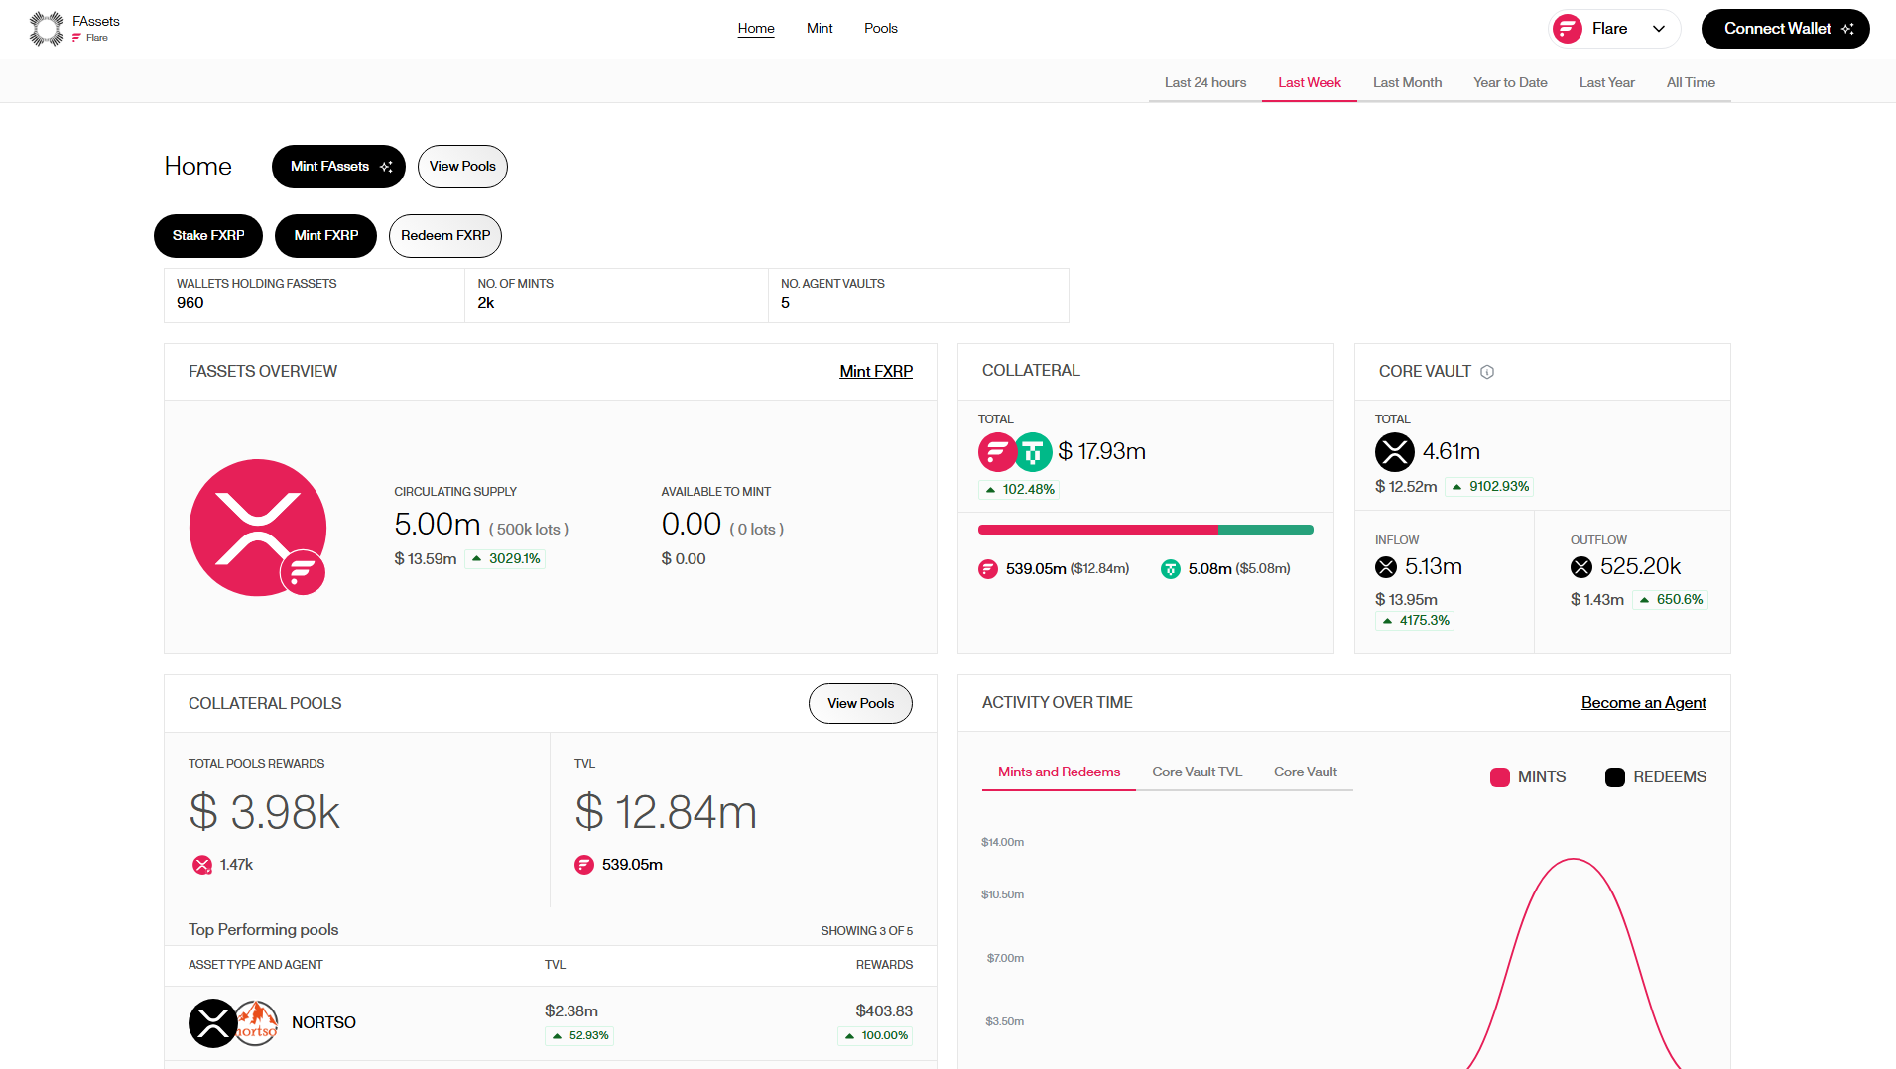
Task: Click the Stake FXRP button
Action: click(208, 236)
